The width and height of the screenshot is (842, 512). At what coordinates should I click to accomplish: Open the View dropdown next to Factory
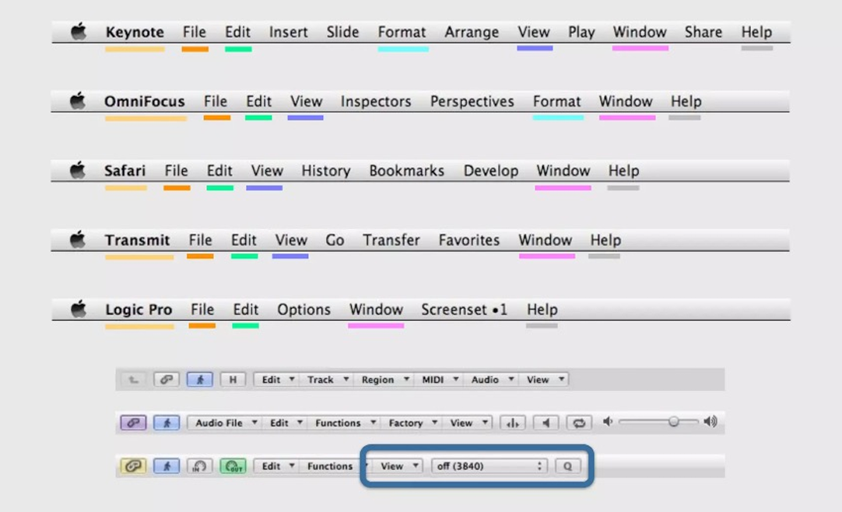pos(467,423)
